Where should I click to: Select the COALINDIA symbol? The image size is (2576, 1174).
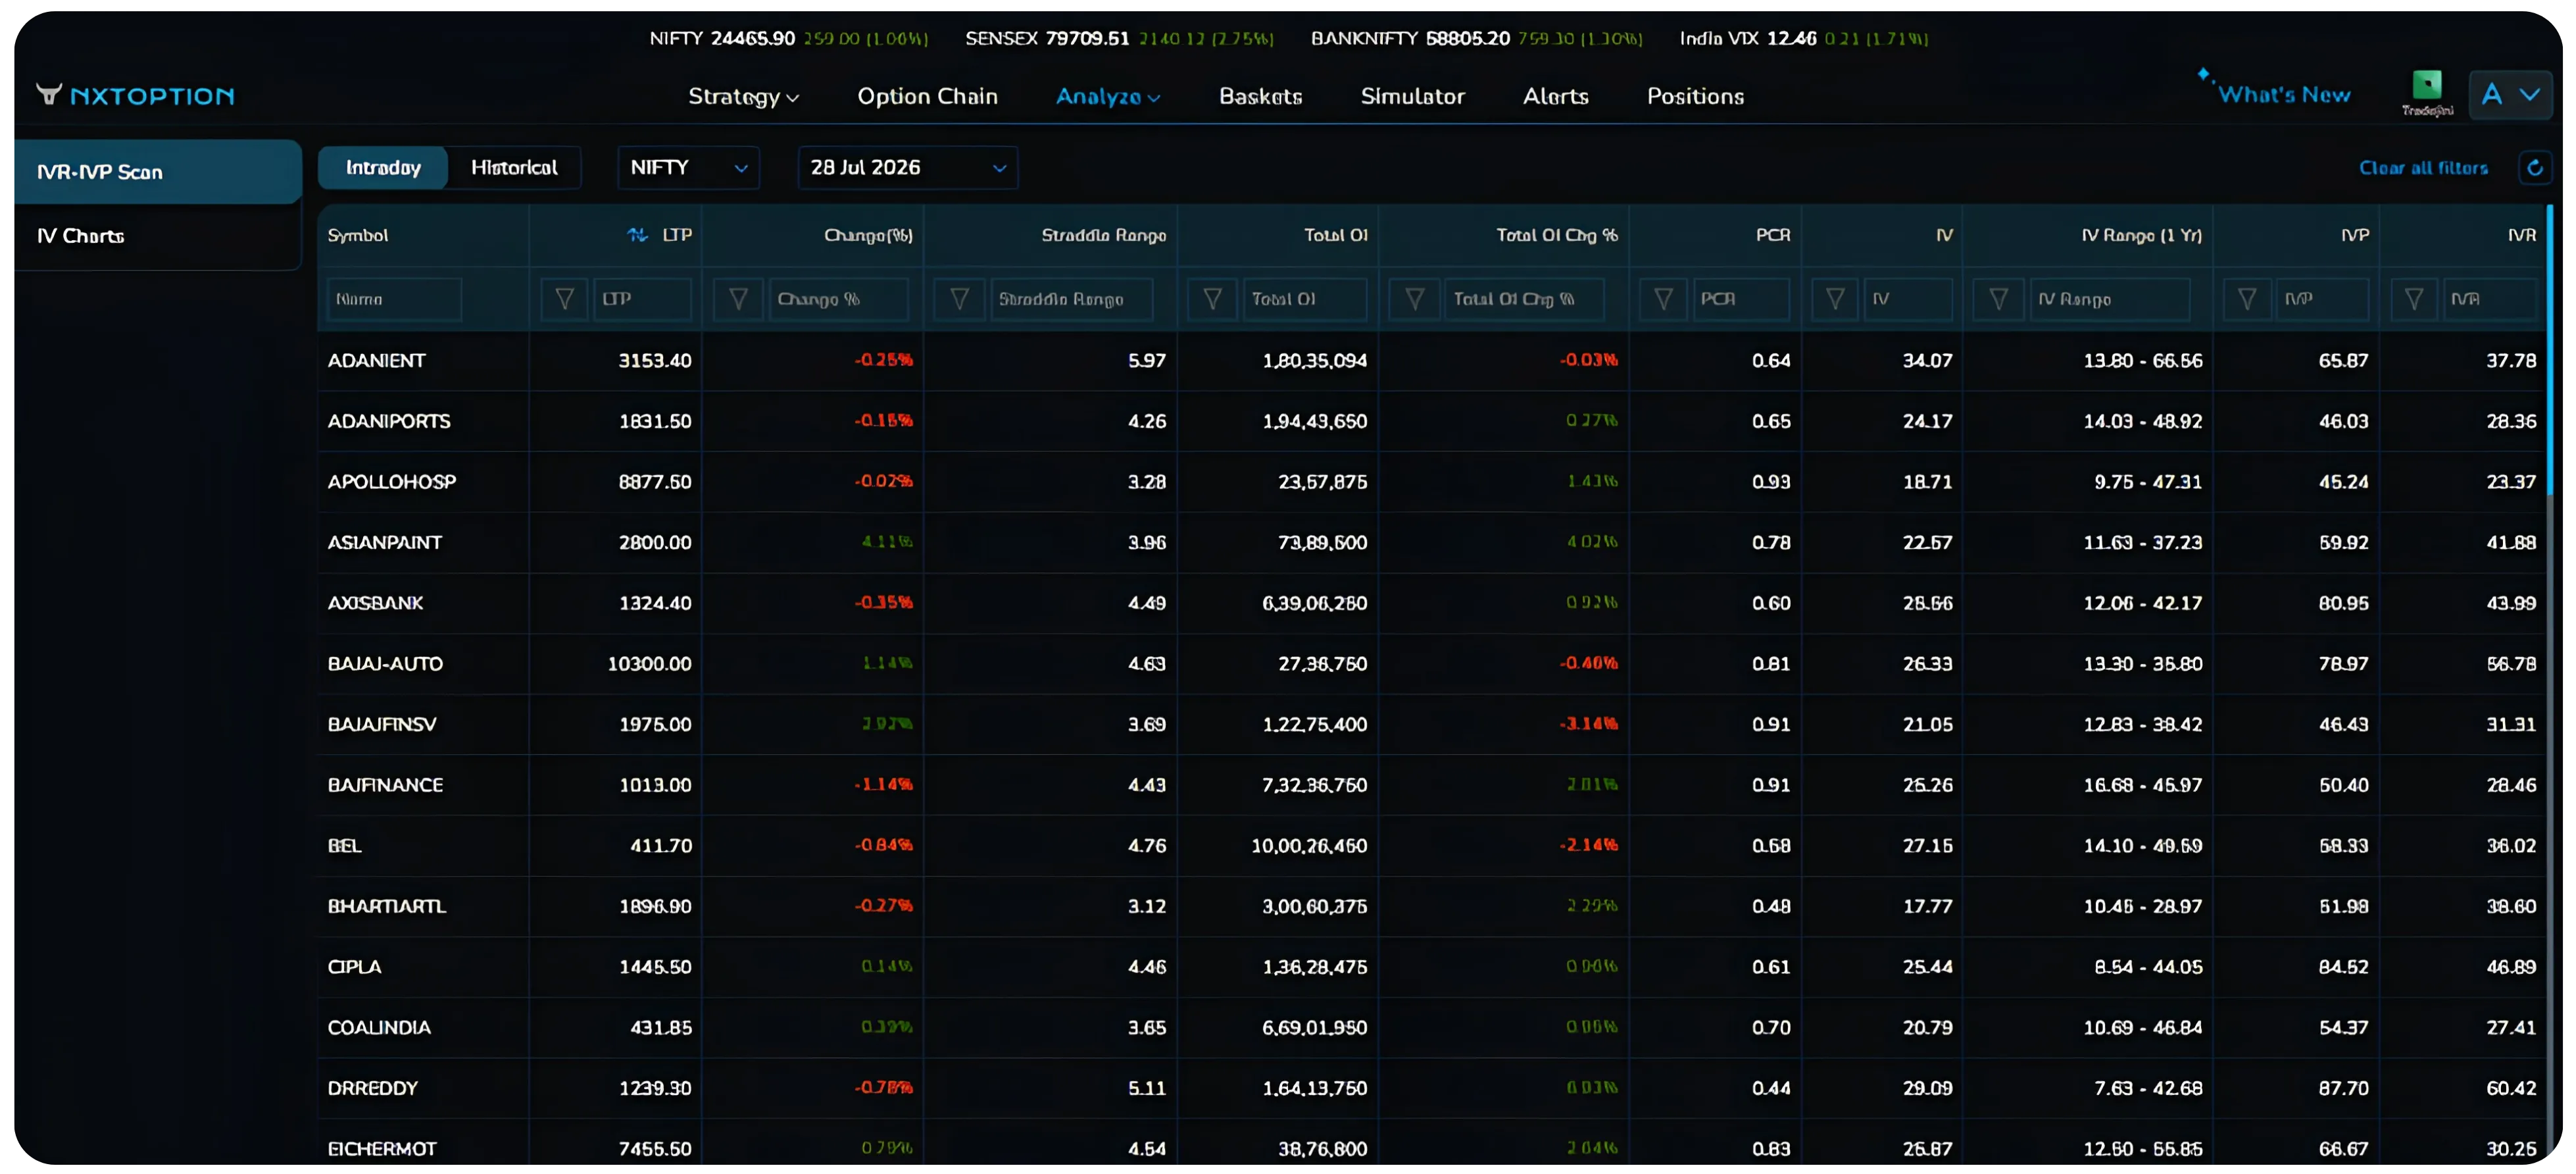(379, 1028)
